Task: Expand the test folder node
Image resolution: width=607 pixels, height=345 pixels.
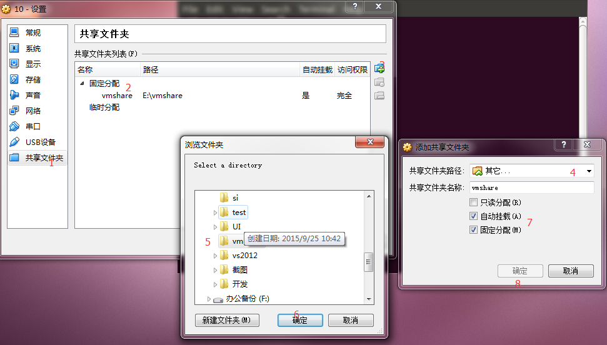Action: 215,212
